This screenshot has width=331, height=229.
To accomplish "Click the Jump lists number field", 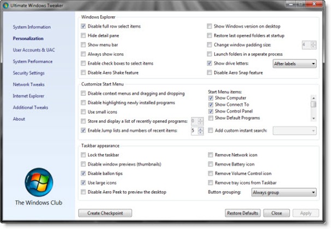I will [x=195, y=131].
